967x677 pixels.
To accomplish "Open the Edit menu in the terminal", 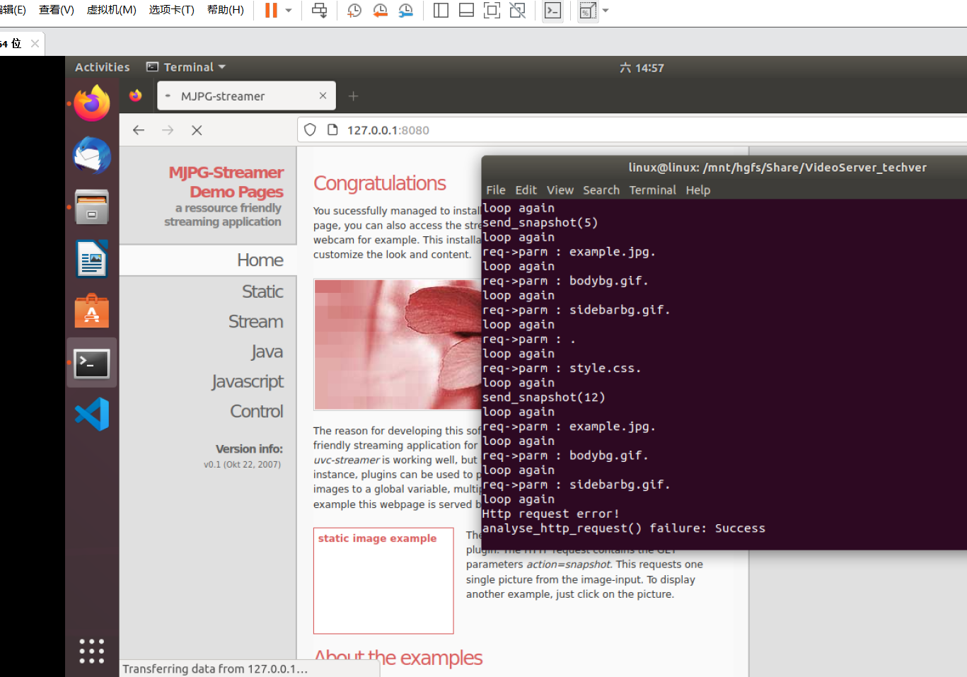I will coord(526,190).
